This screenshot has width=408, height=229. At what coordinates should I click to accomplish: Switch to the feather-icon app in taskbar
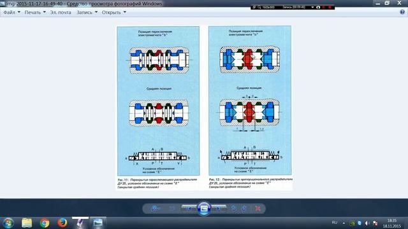coord(80,223)
